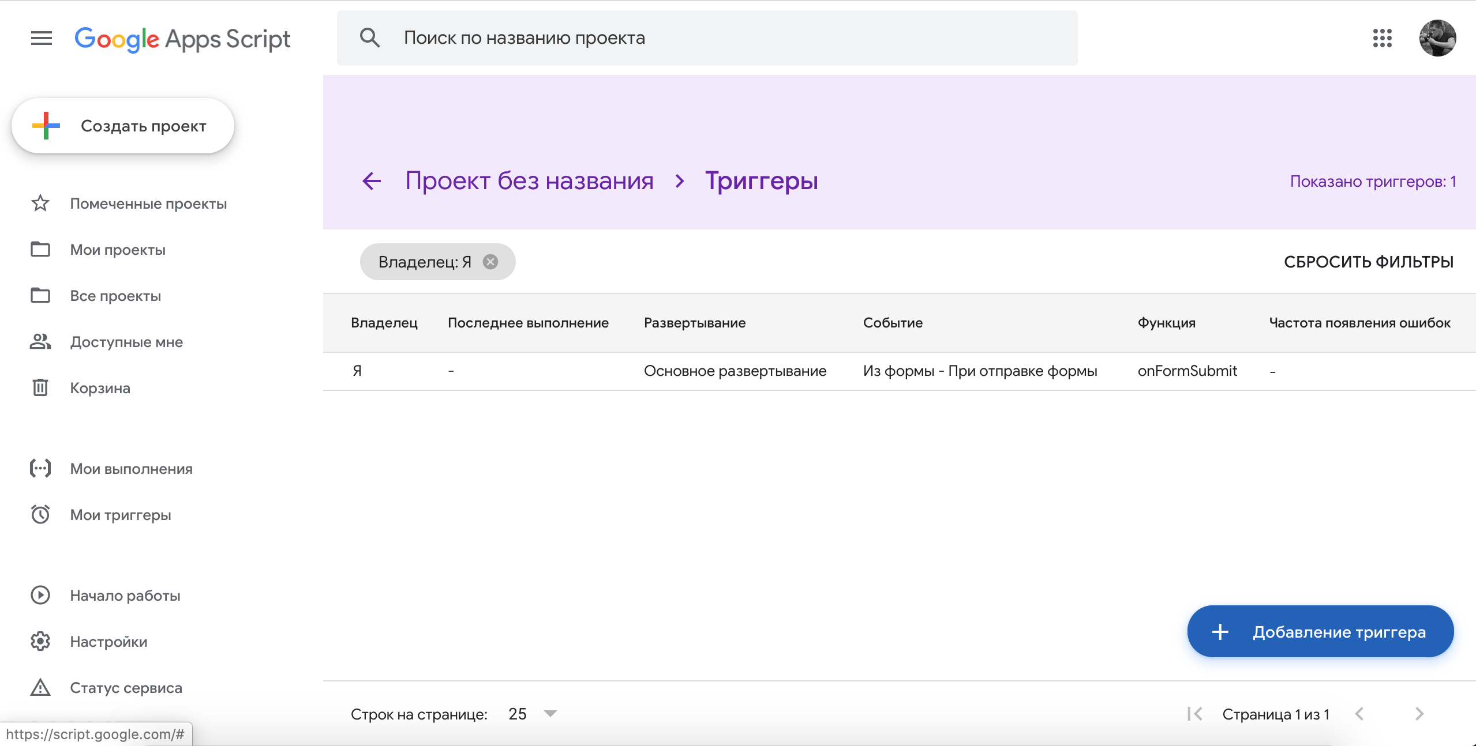
Task: Open Корзина in the sidebar
Action: point(100,388)
